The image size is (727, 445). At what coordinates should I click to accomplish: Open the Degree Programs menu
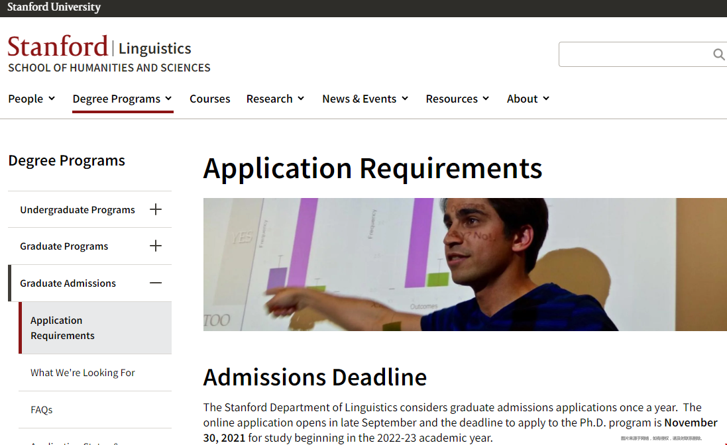[x=117, y=99]
